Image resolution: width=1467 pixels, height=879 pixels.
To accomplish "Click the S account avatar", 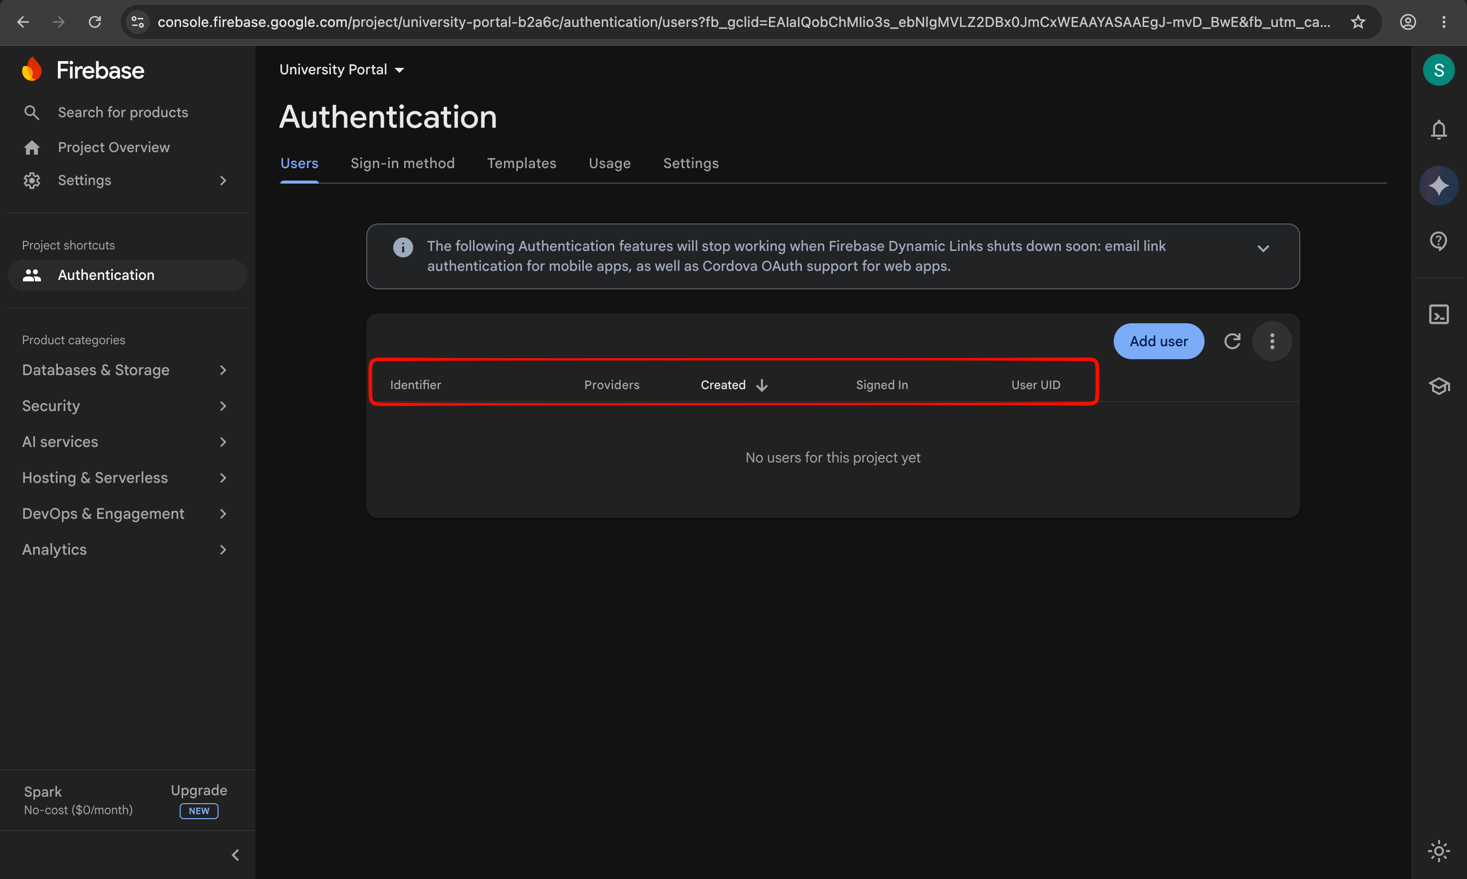I will coord(1439,70).
